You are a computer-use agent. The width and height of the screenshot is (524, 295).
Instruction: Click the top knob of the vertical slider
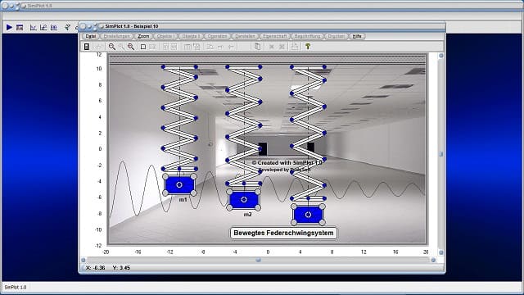(440, 56)
